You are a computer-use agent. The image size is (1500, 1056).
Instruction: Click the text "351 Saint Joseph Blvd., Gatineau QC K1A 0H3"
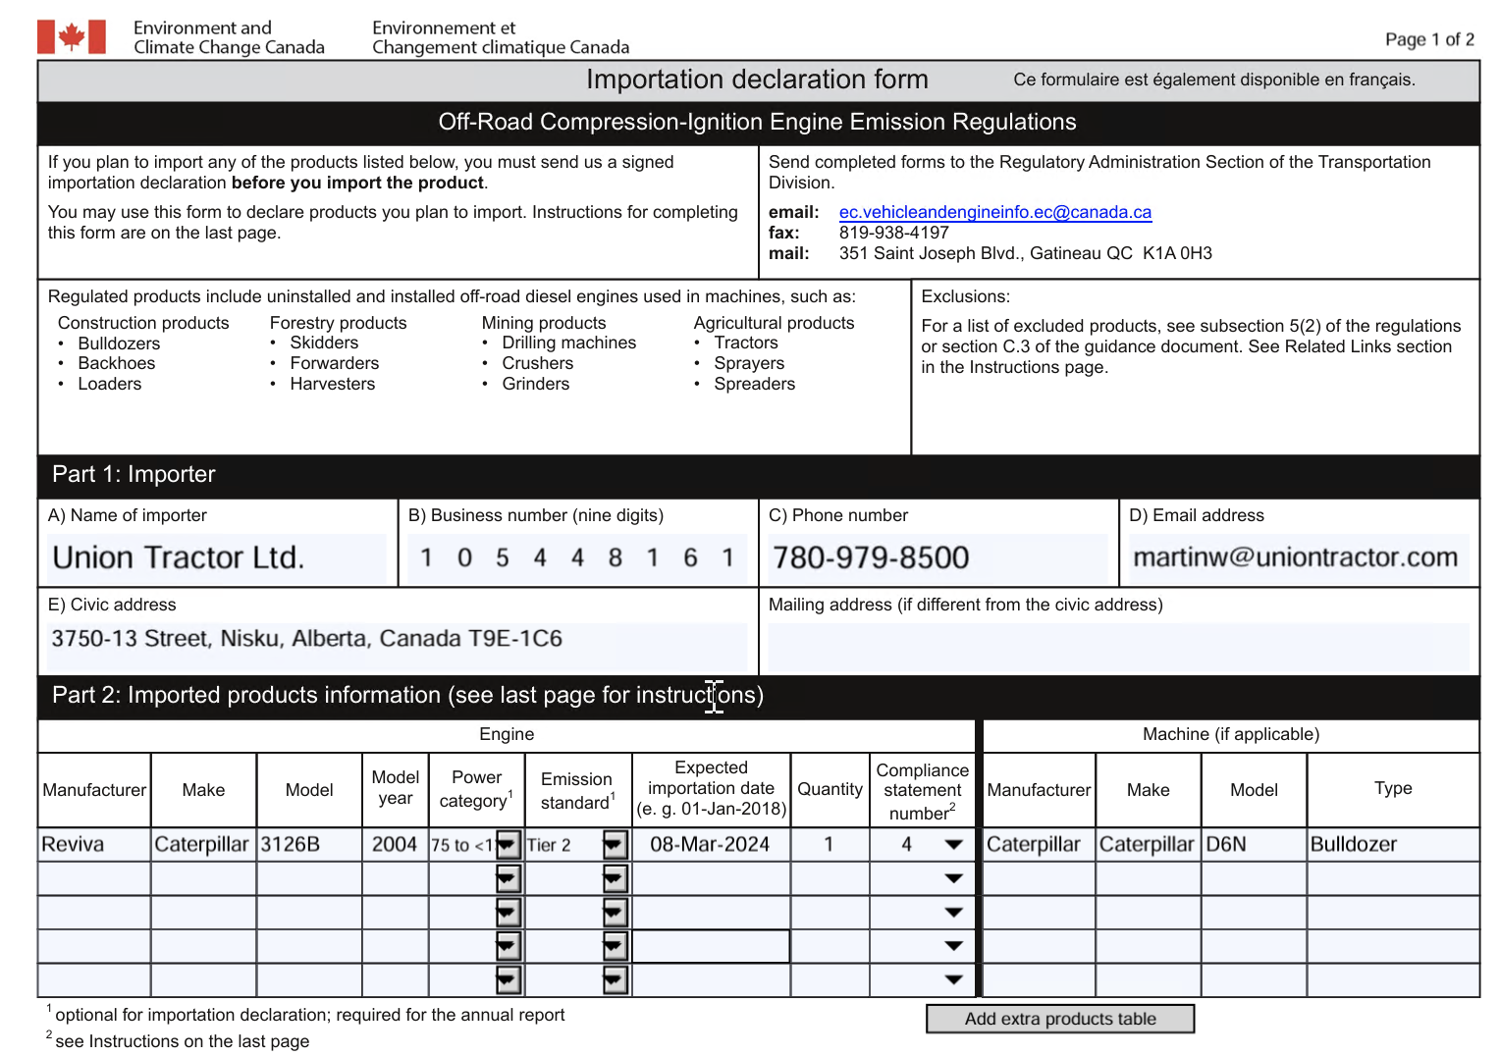(1025, 253)
